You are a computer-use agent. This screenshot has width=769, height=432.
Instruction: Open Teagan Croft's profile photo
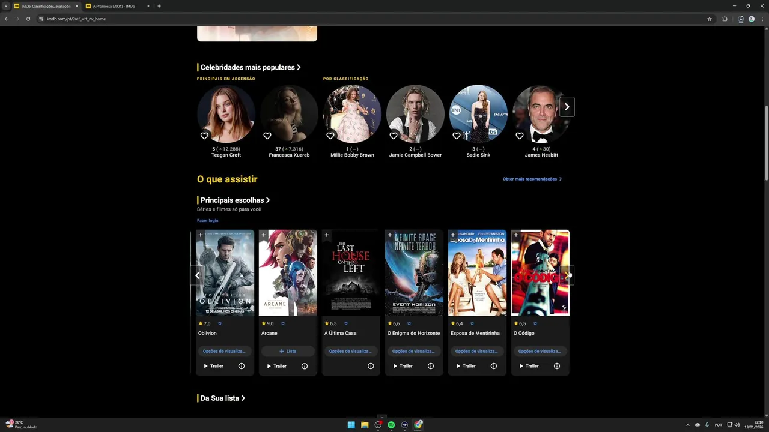point(226,113)
